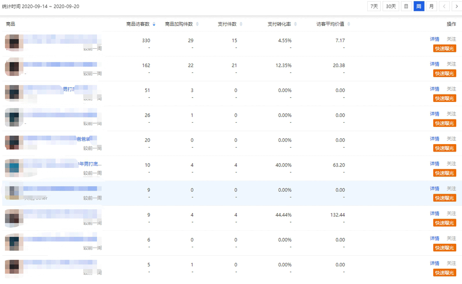Open 详情 for product with 5 visitors
Image resolution: width=462 pixels, height=284 pixels.
[x=434, y=263]
